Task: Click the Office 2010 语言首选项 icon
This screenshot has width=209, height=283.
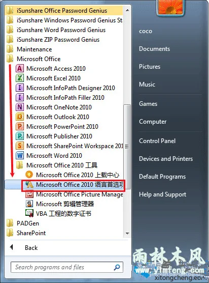Action: tap(29, 184)
